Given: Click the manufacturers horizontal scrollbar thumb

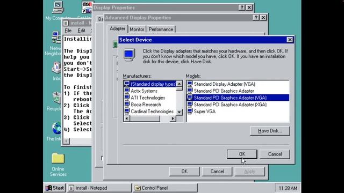Looking at the screenshot, I should tap(145, 118).
